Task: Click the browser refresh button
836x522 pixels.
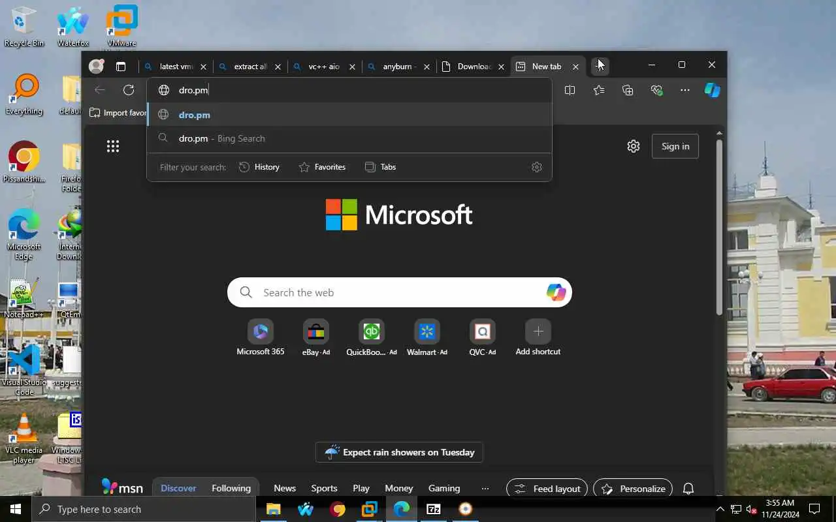Action: point(129,90)
